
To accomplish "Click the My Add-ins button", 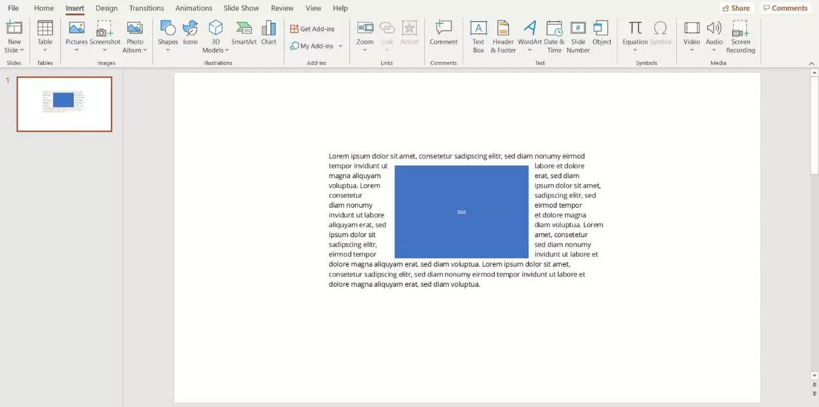I will click(x=312, y=46).
